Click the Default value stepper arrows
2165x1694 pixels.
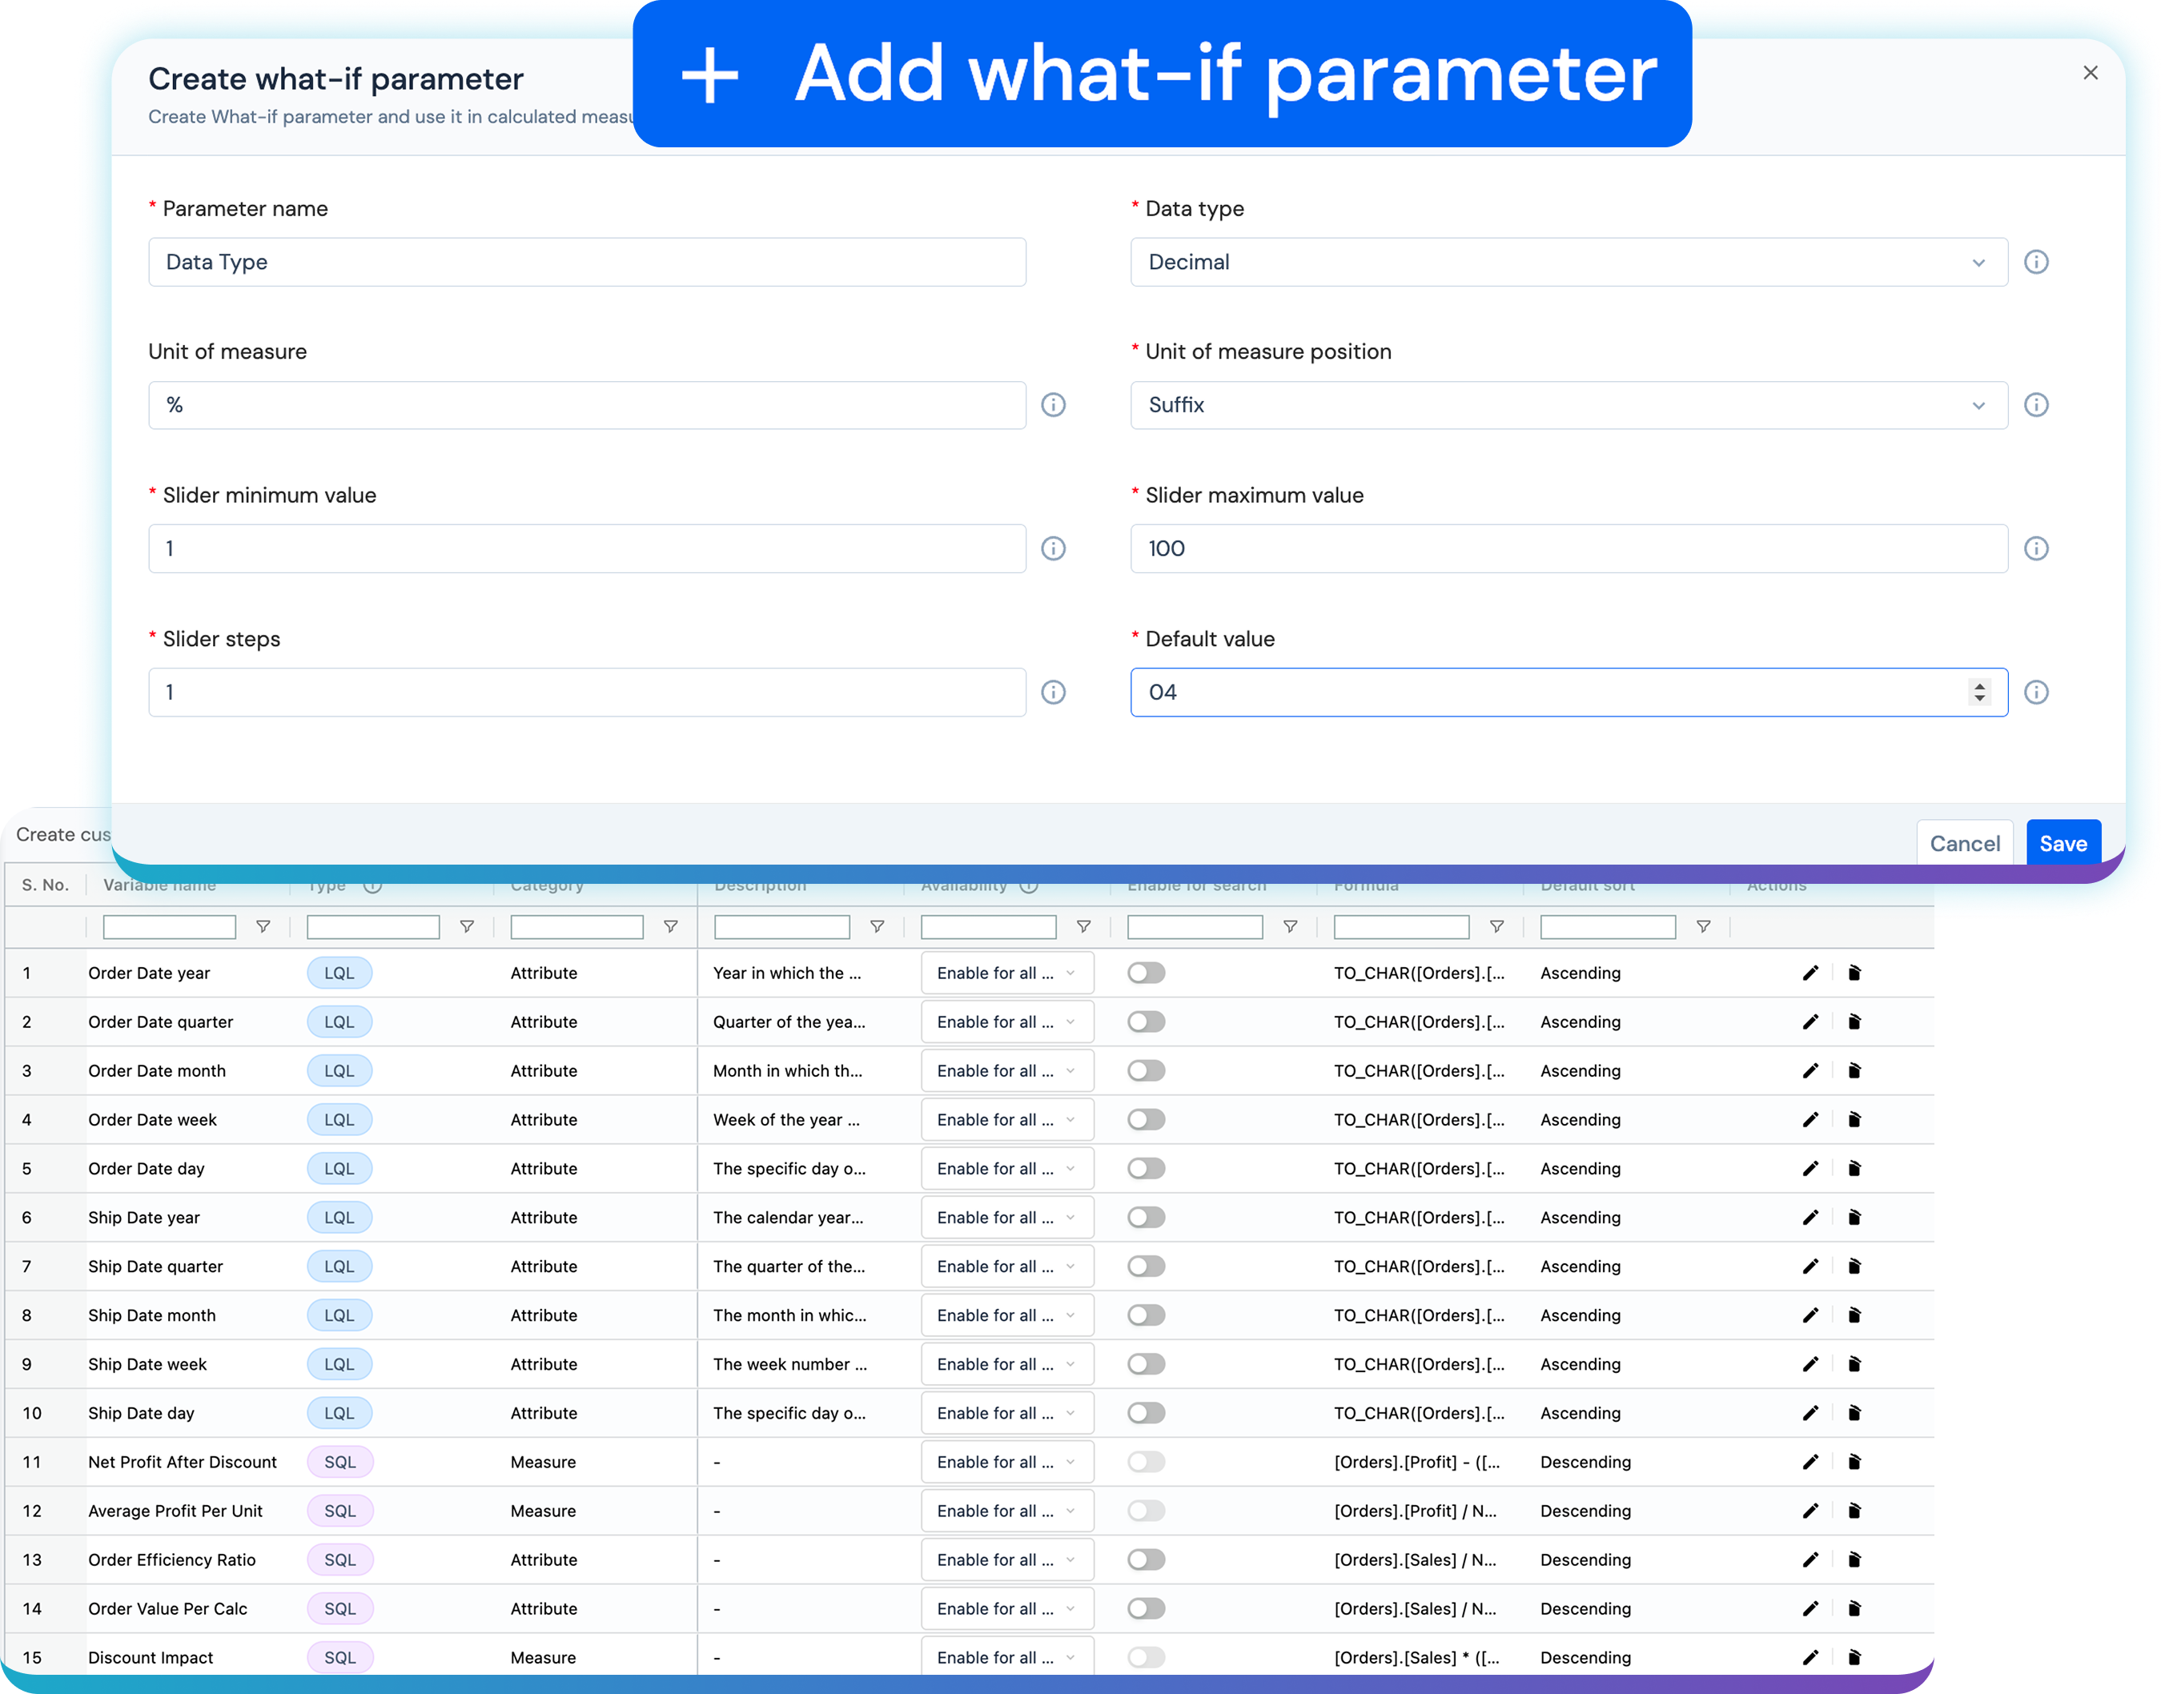(1979, 692)
